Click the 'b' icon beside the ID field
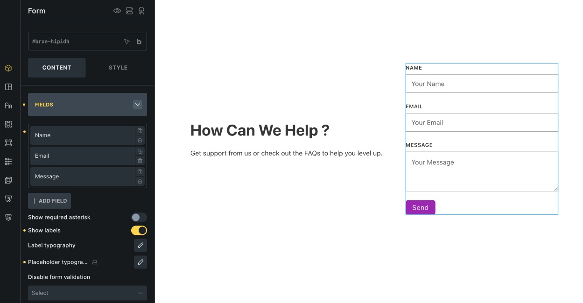 coord(139,41)
